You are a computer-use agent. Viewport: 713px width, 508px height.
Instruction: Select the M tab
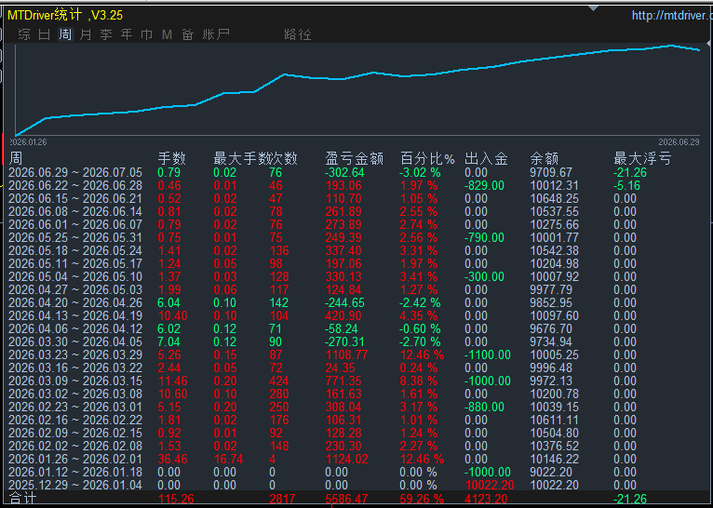point(167,34)
